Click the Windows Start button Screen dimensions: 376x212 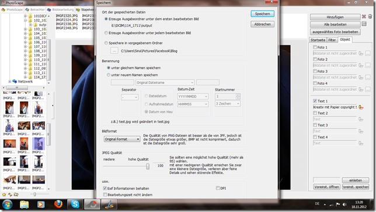pos(7,204)
